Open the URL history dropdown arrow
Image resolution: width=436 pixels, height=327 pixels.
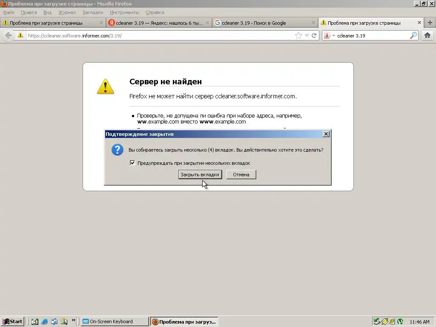[x=307, y=36]
